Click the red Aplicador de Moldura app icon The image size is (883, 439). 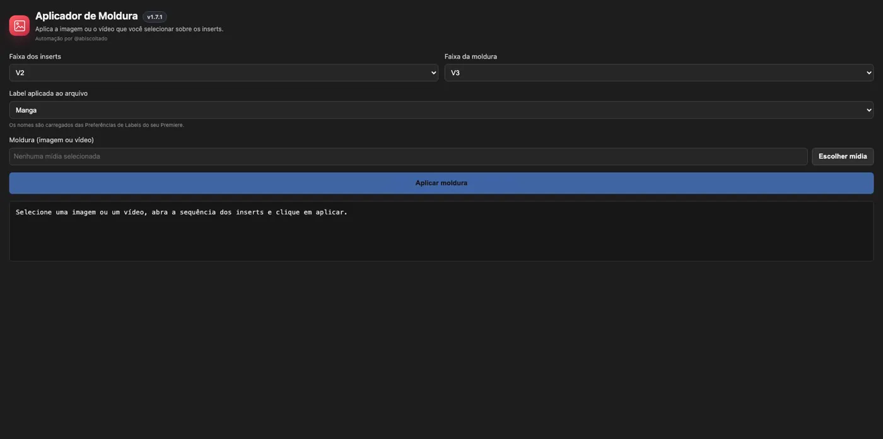(x=20, y=26)
